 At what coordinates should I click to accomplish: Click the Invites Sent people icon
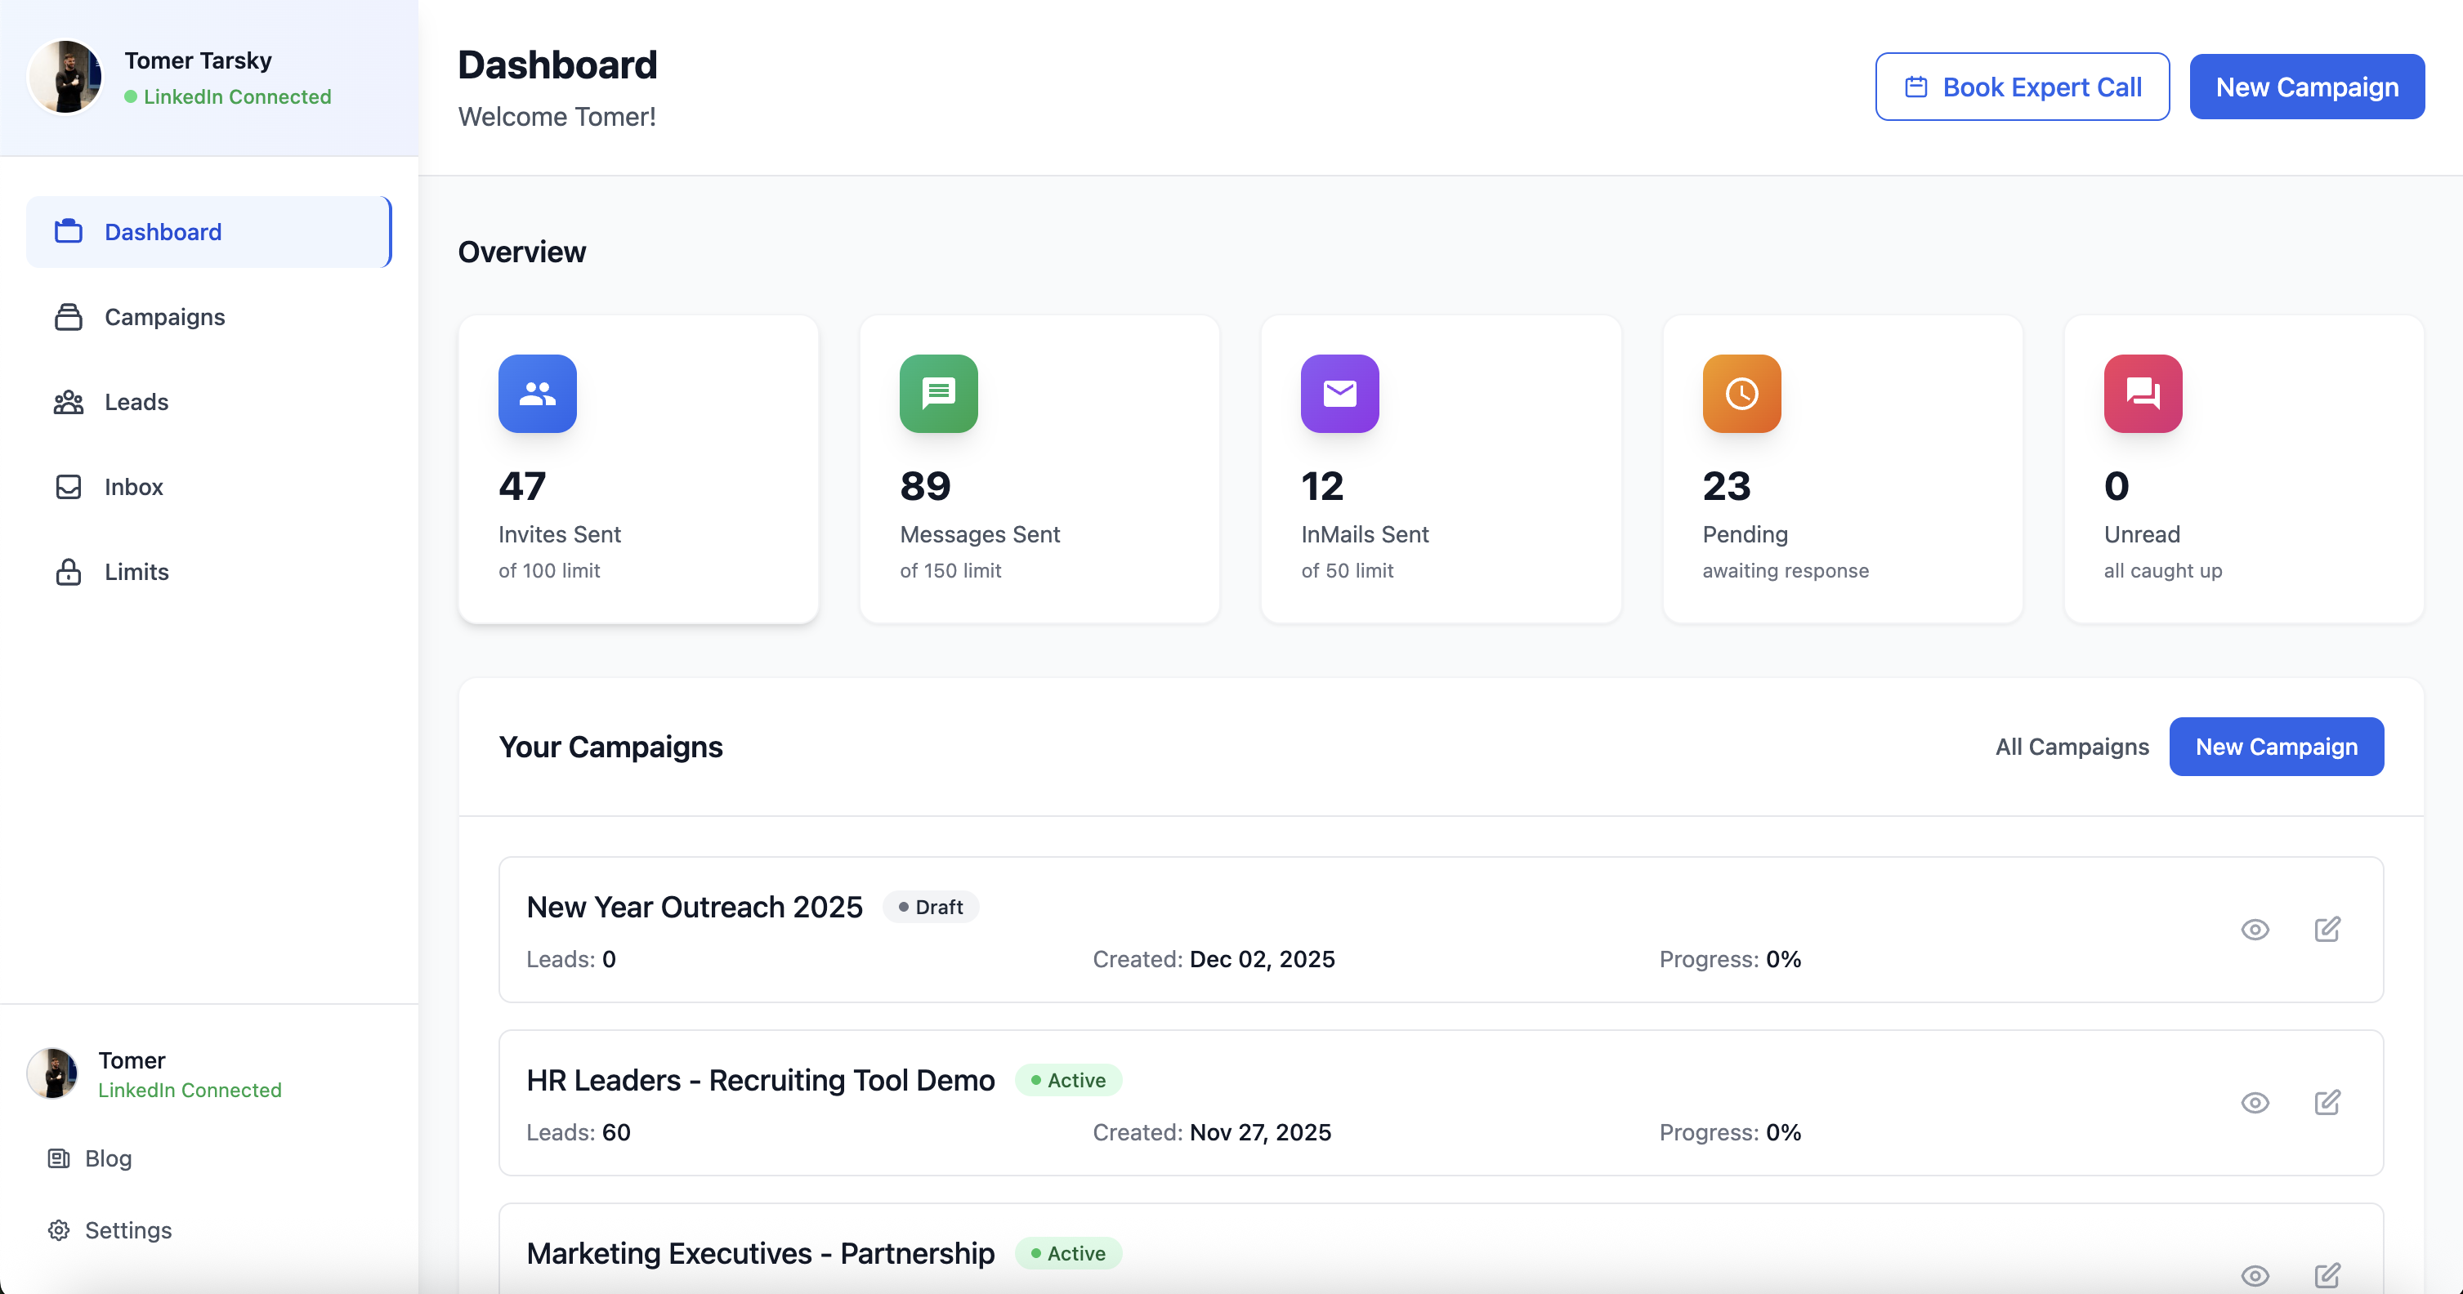pos(538,394)
